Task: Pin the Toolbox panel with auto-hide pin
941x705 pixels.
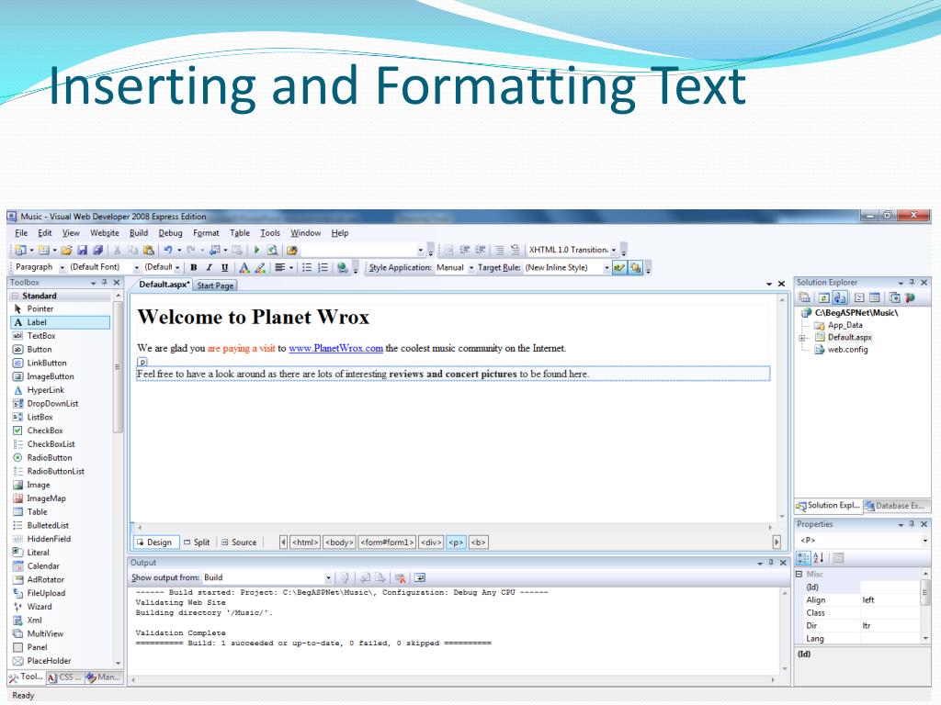Action: (105, 283)
